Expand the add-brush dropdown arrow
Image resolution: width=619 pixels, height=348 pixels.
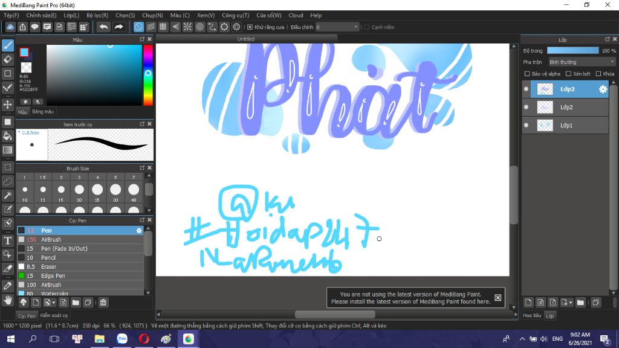click(54, 303)
